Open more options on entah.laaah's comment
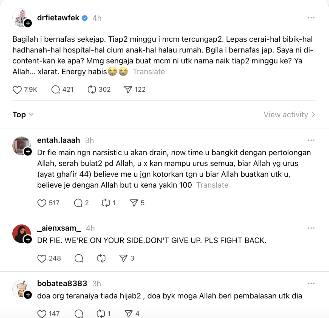Image resolution: width=329 pixels, height=318 pixels. point(311,140)
